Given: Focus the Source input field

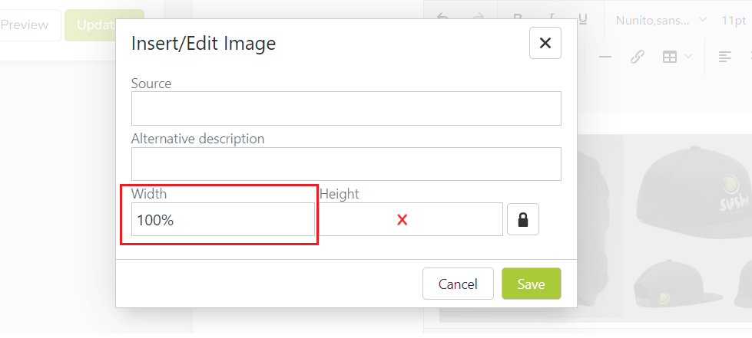Looking at the screenshot, I should point(346,108).
